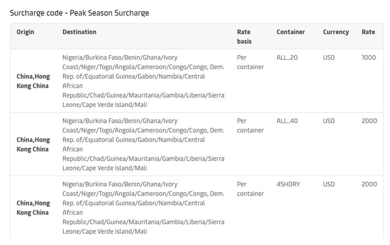390x245 pixels.
Task: Select the ALL_20 container cell
Action: [x=287, y=57]
